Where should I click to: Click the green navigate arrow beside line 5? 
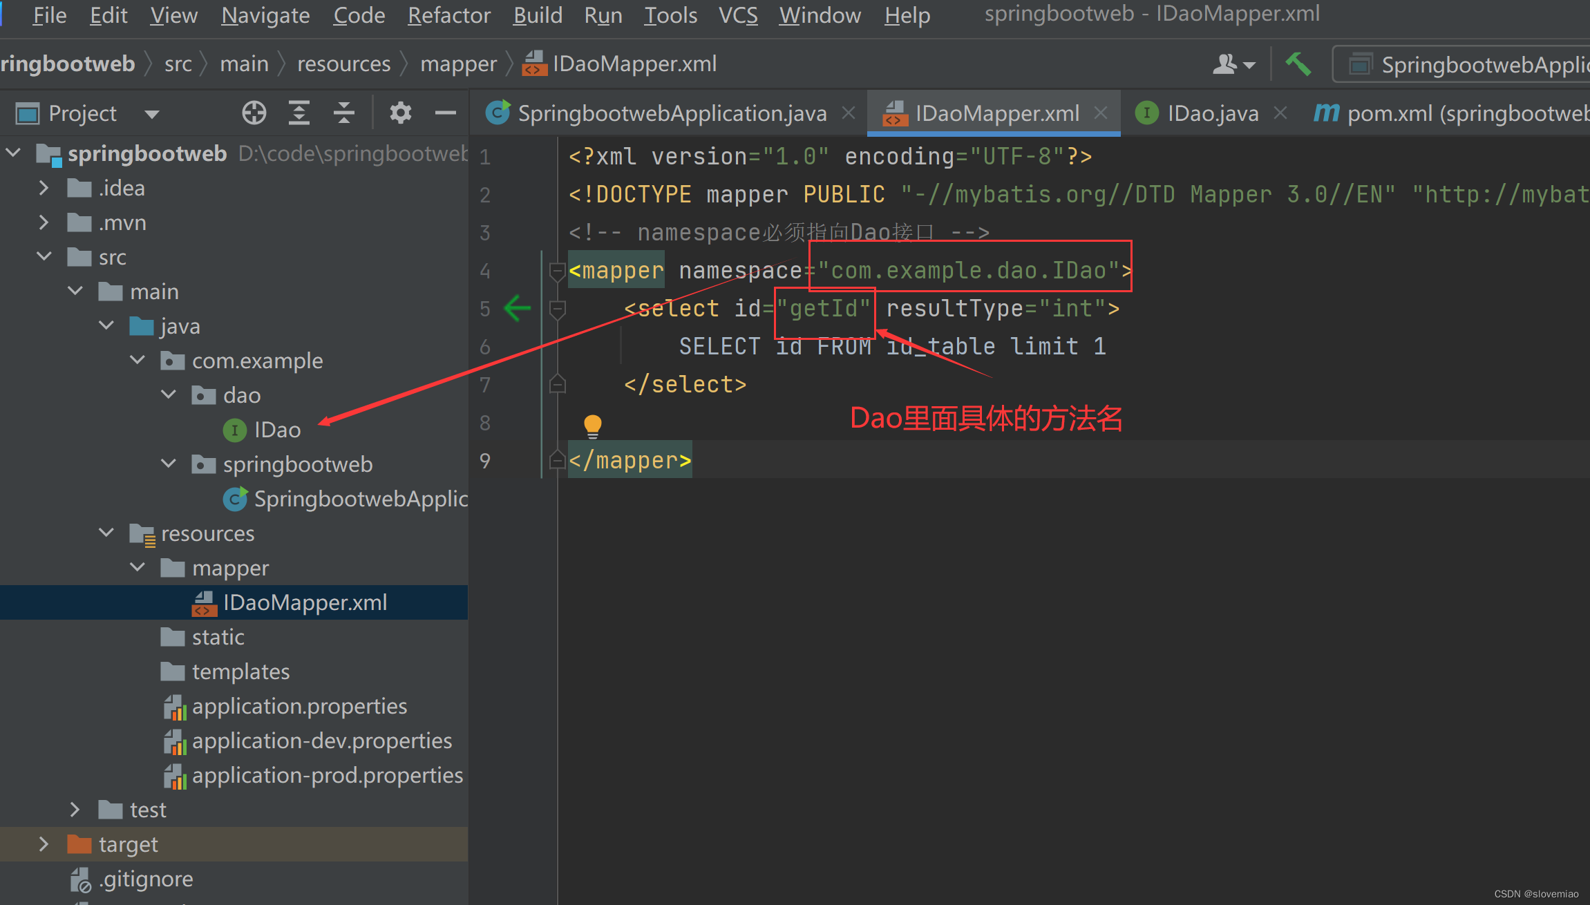click(x=516, y=309)
